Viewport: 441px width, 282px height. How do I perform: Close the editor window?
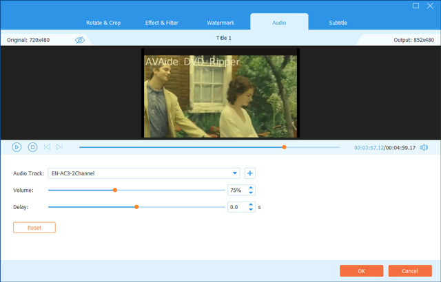(x=430, y=6)
